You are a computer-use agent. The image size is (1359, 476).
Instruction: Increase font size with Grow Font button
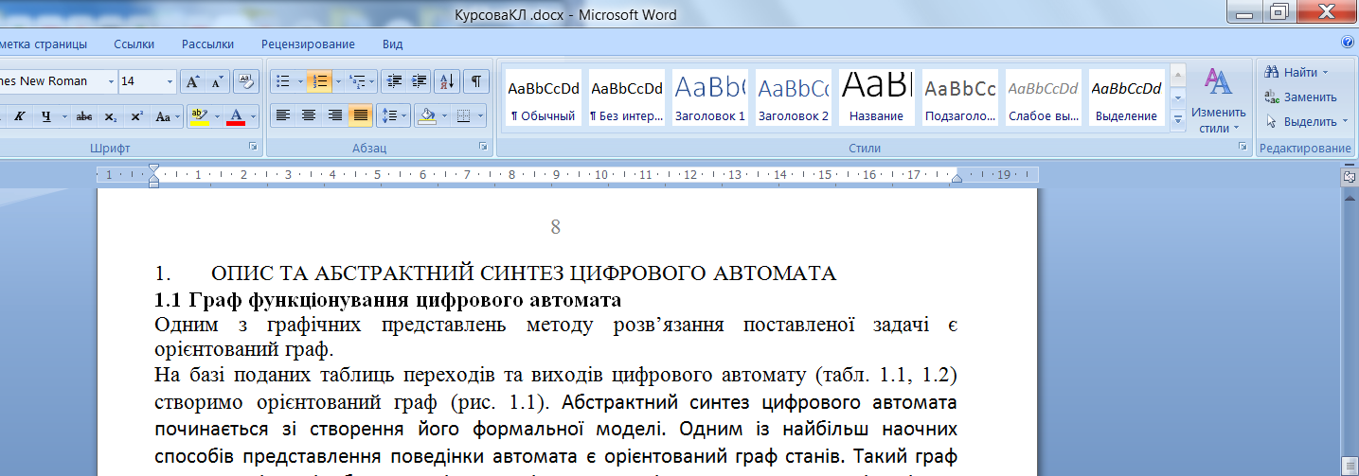coord(192,81)
